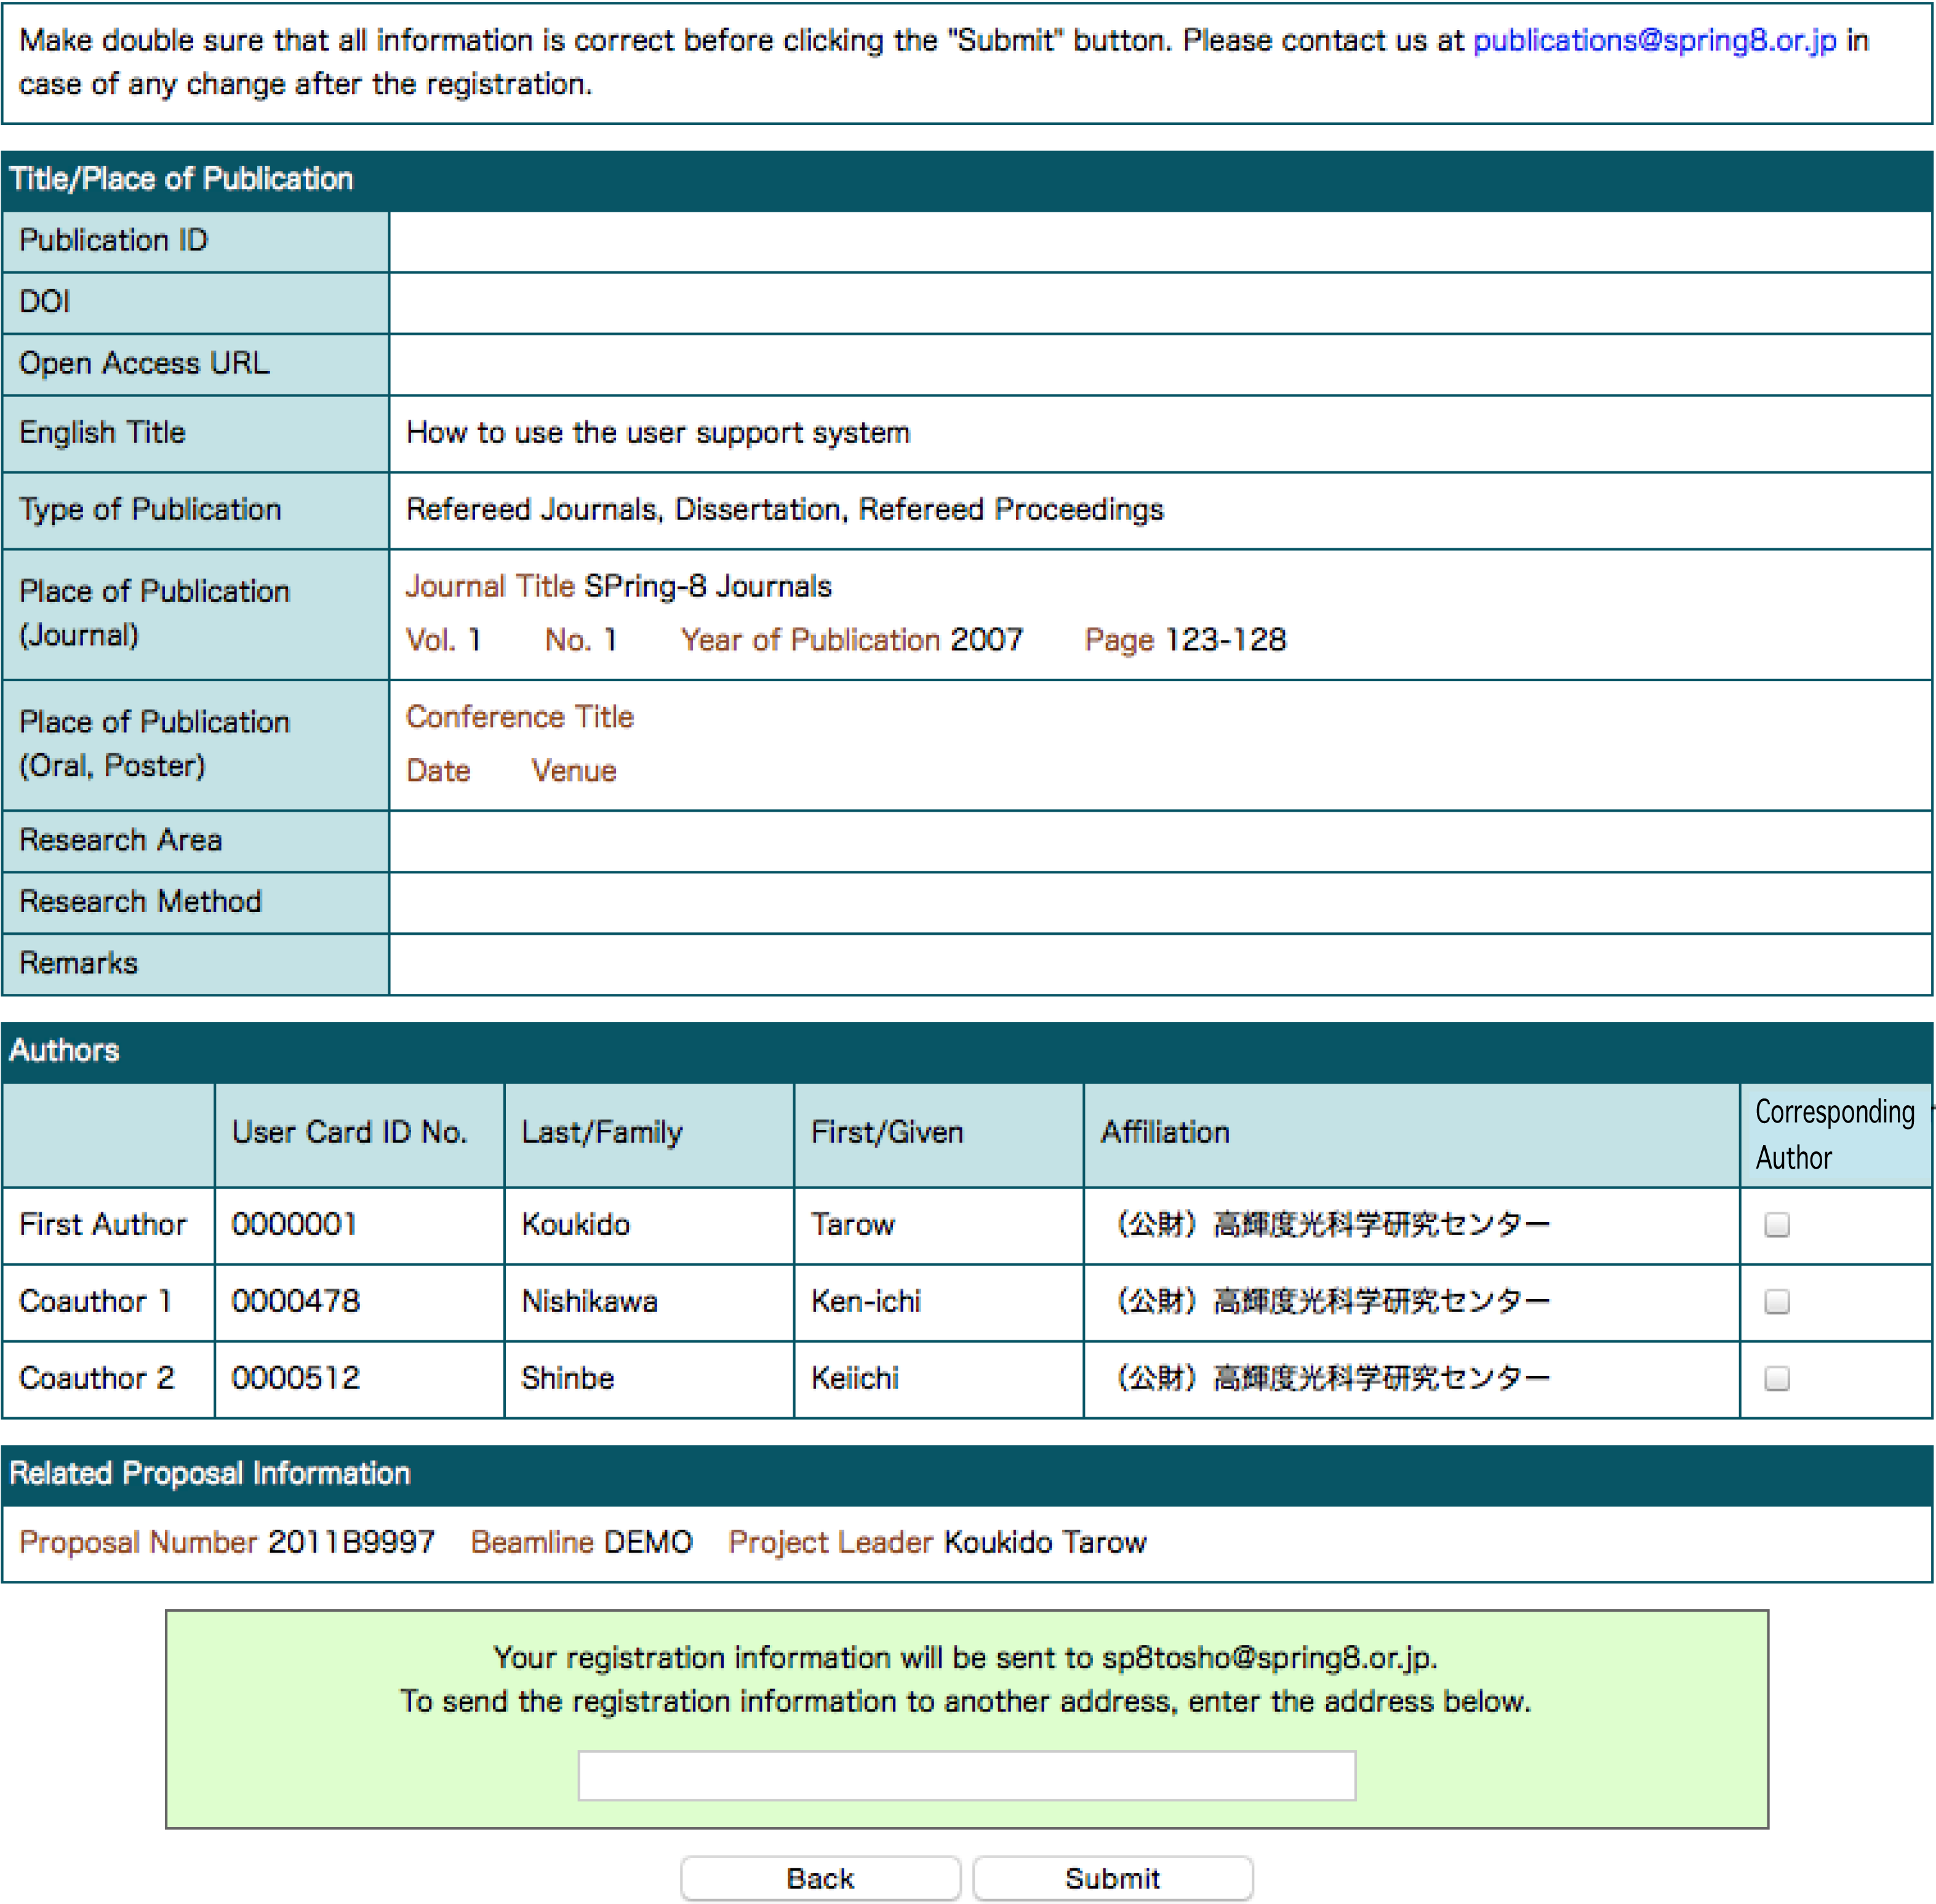
Task: Open the publications@spring8.or.jp email link
Action: [x=1654, y=40]
